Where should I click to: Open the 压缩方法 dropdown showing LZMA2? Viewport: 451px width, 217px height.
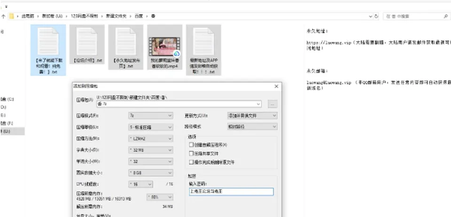pos(151,139)
